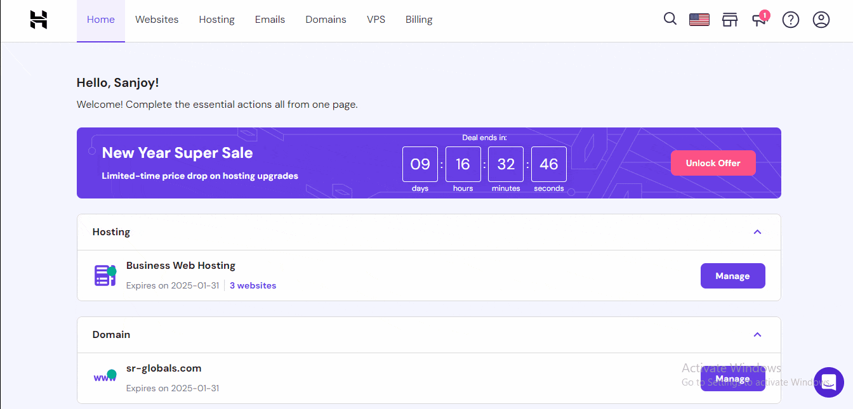The height and width of the screenshot is (409, 853).
Task: Open the 3 websites link
Action: point(253,285)
